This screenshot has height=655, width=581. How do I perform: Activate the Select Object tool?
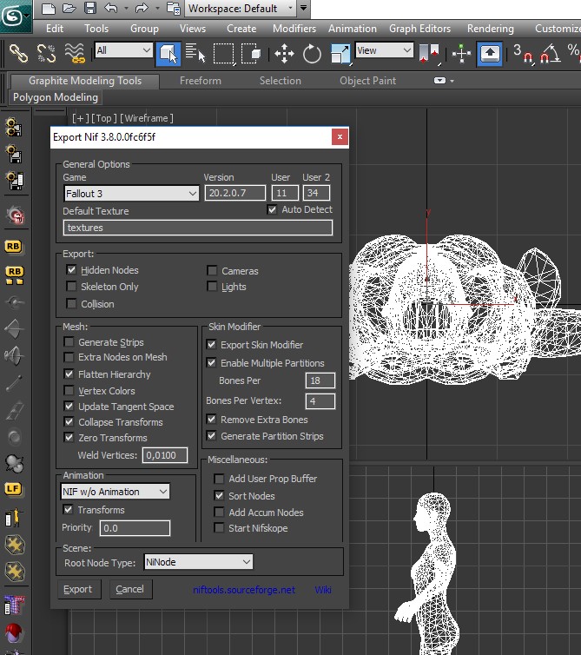click(168, 54)
